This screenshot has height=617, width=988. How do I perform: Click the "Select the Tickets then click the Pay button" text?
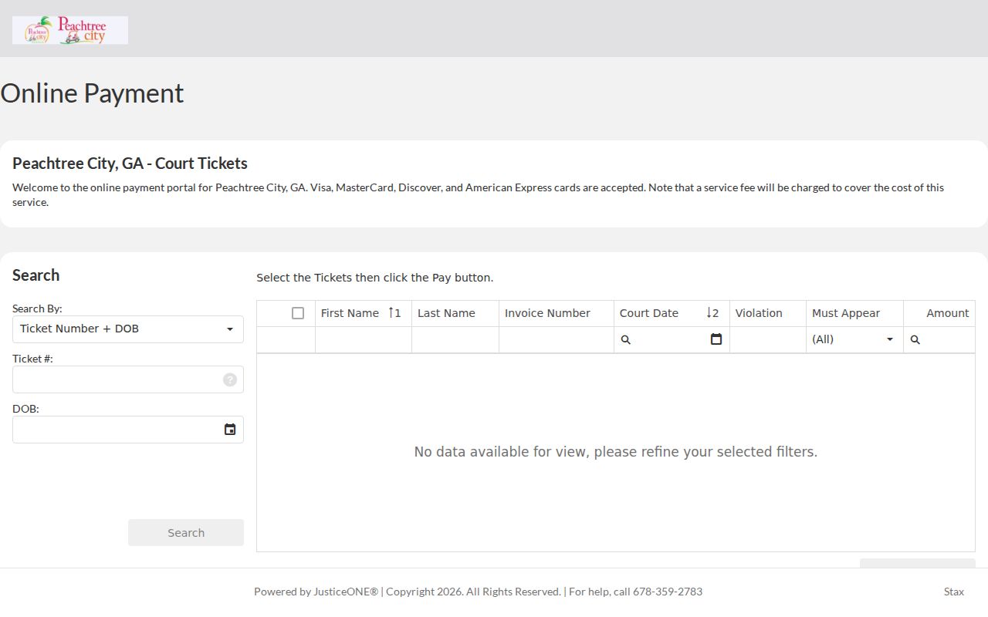375,278
